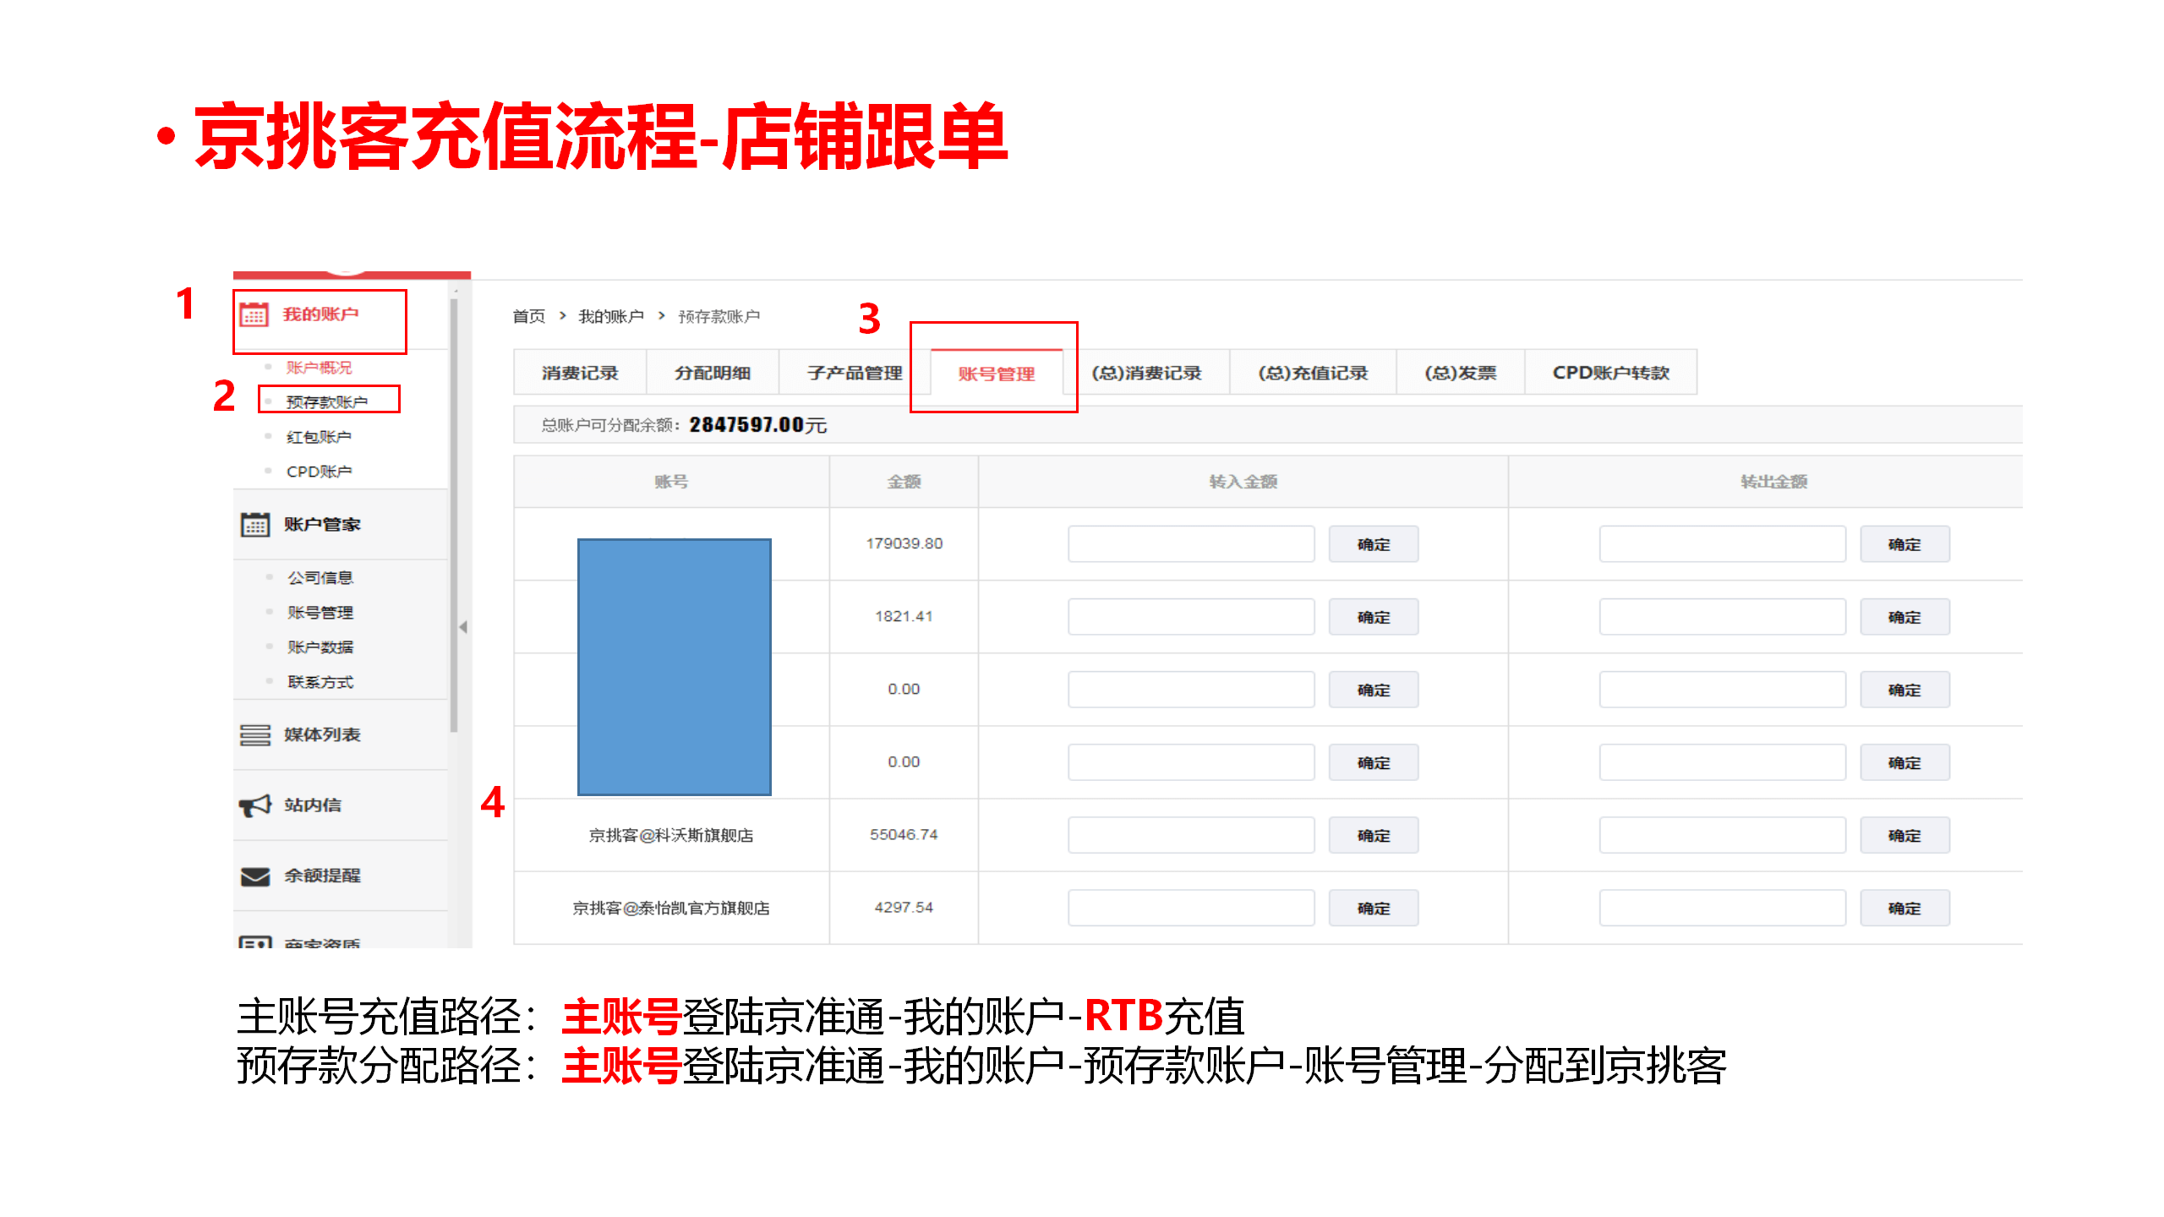Viewport: 2164px width, 1217px height.
Task: Click 我的账户 breadcrumb link
Action: coord(610,316)
